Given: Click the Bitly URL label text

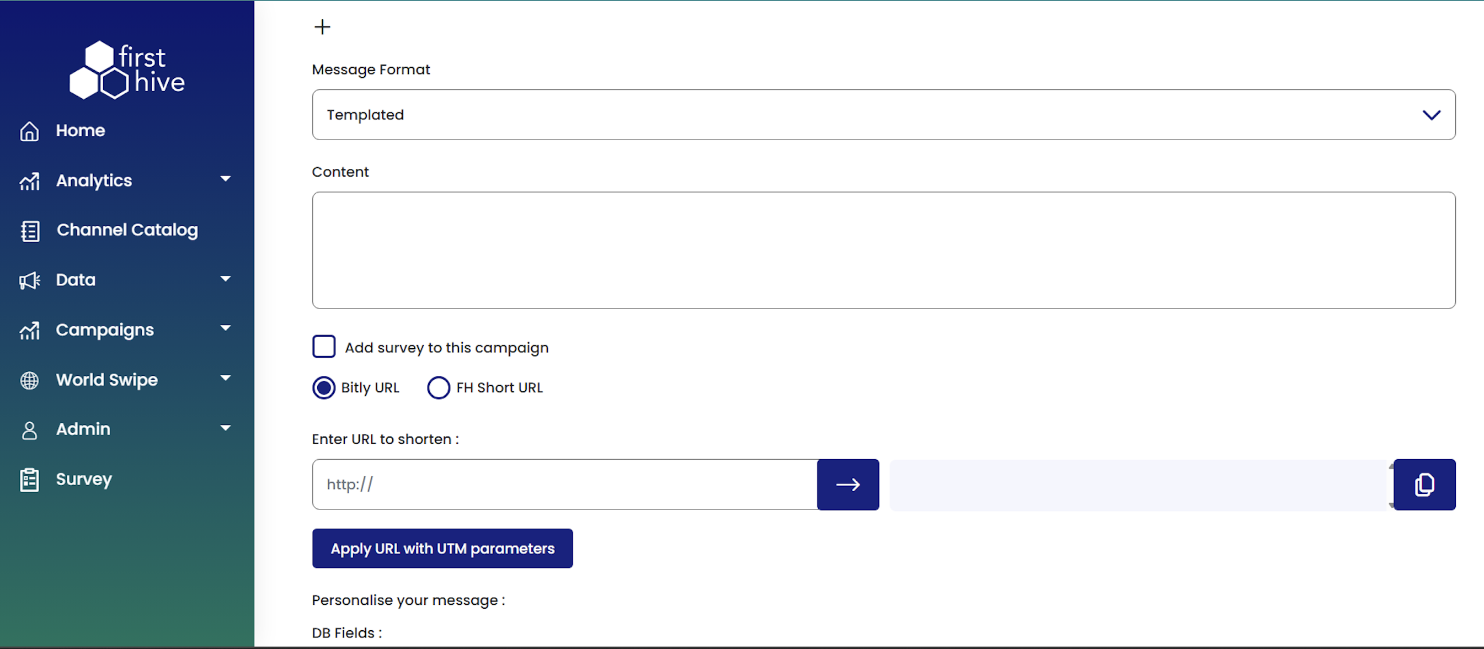Looking at the screenshot, I should [370, 388].
